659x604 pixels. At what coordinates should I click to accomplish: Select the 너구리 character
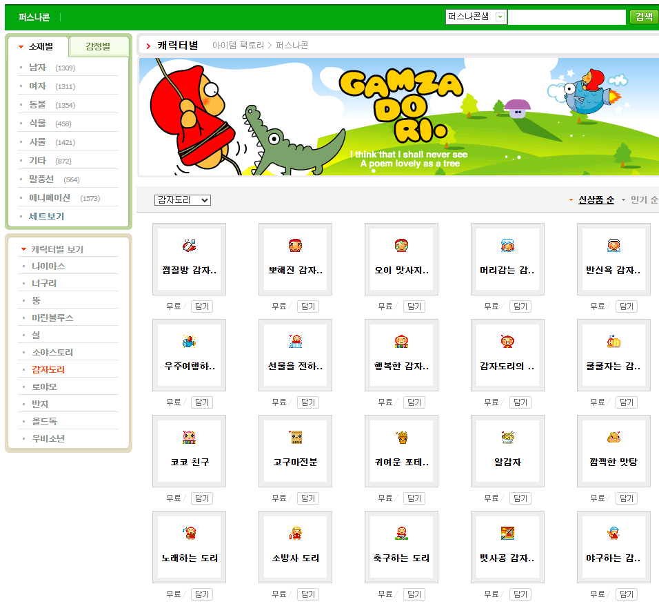pyautogui.click(x=44, y=283)
